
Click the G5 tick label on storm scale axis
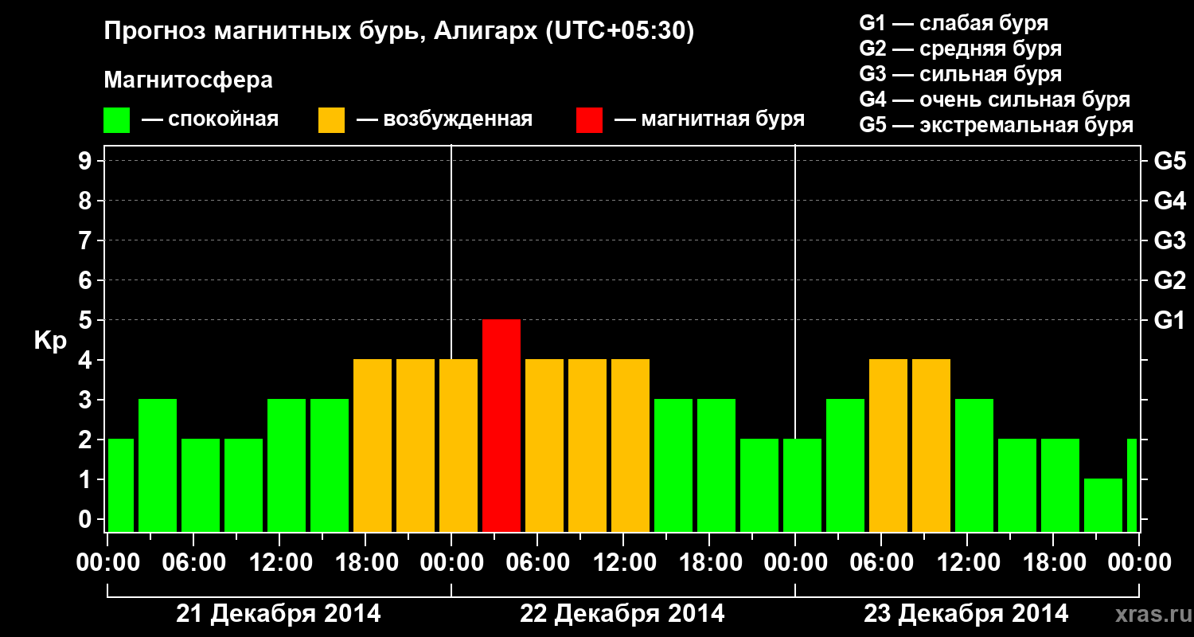(1169, 161)
